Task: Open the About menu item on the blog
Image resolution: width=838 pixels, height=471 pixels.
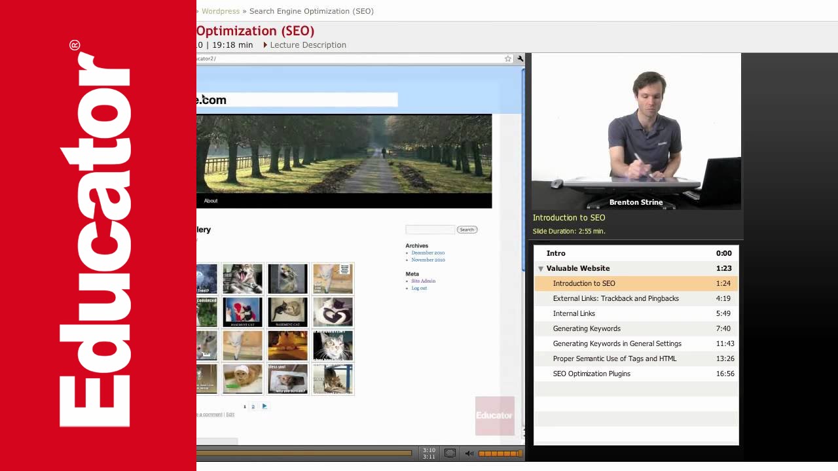Action: [211, 201]
